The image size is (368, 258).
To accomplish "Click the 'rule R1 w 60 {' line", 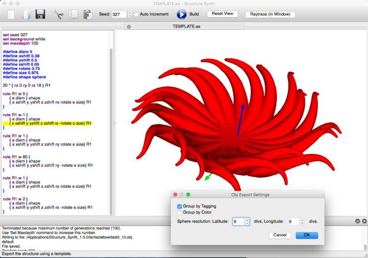I will coord(17,157).
